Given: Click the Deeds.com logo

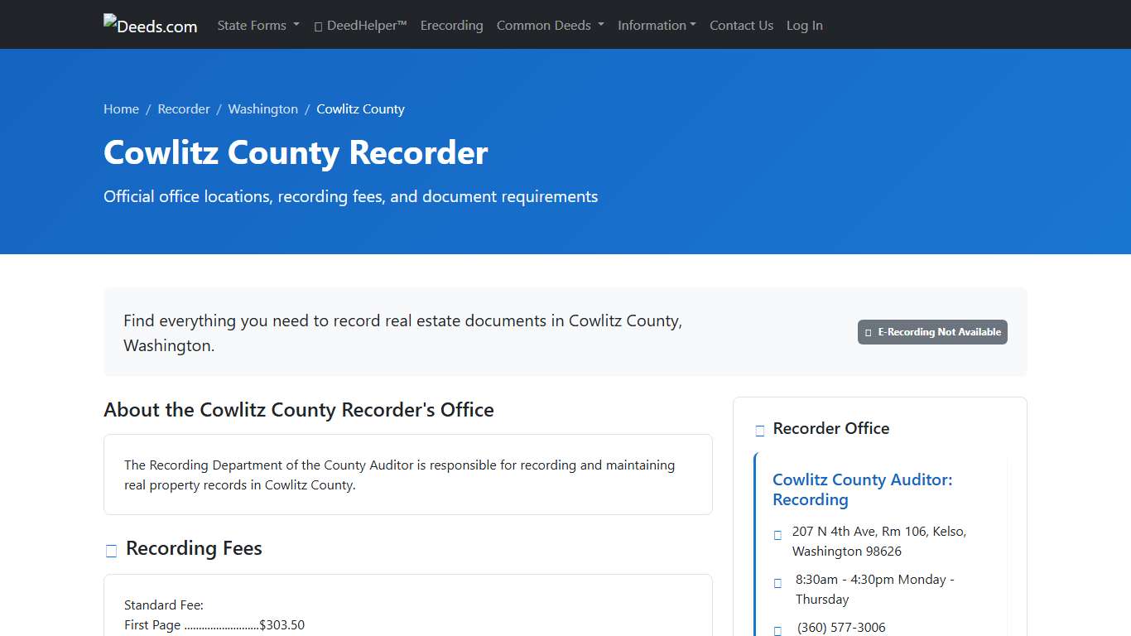Looking at the screenshot, I should 150,24.
